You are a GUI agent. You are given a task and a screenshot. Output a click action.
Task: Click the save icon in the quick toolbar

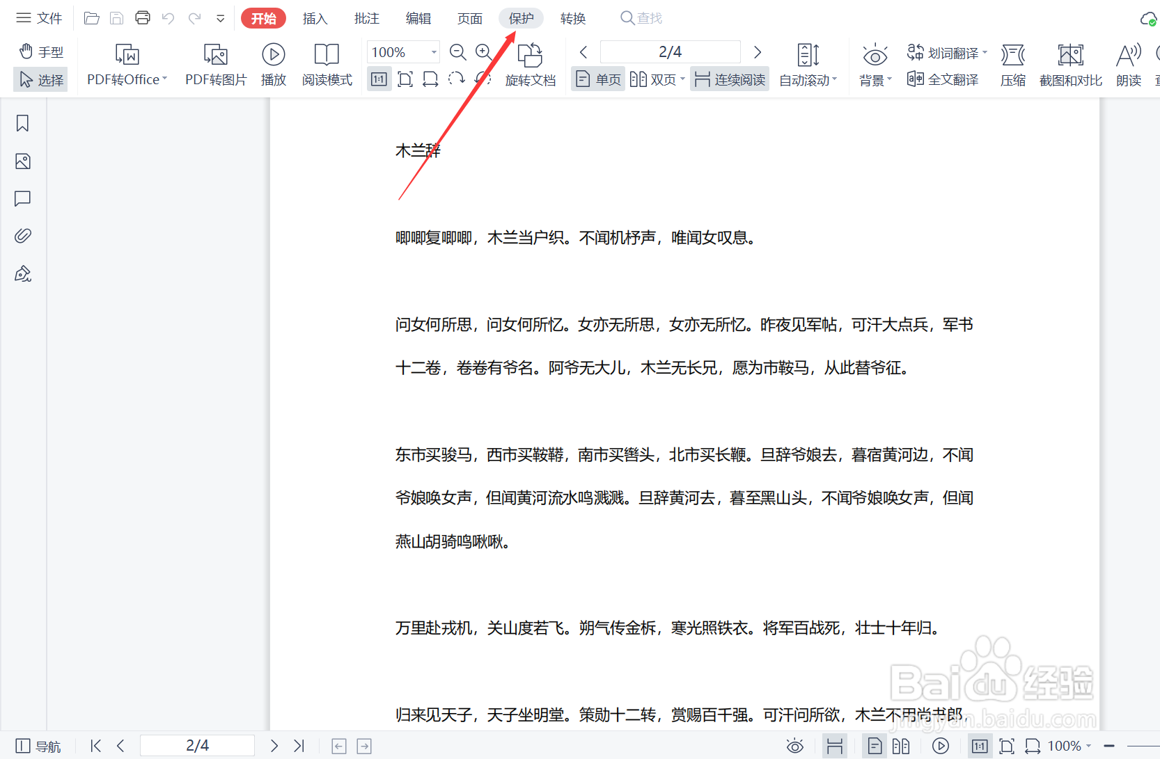click(x=117, y=18)
